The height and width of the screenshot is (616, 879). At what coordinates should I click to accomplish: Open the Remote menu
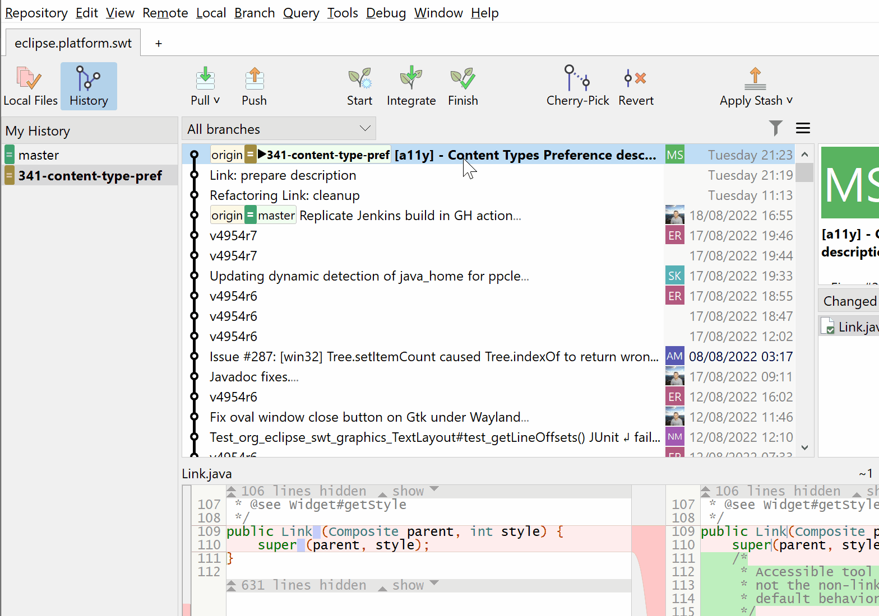[165, 12]
